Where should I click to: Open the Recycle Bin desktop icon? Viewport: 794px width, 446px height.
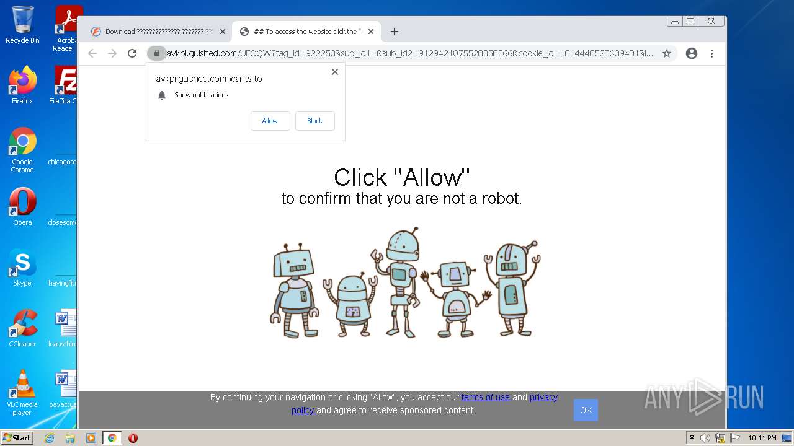click(22, 25)
